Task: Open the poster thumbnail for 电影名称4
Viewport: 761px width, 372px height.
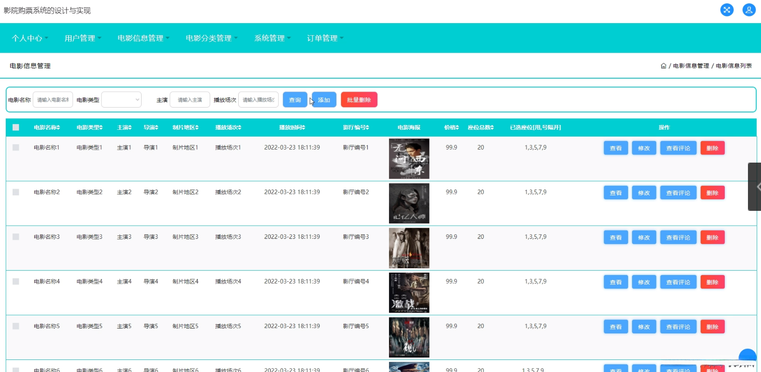Action: click(409, 292)
